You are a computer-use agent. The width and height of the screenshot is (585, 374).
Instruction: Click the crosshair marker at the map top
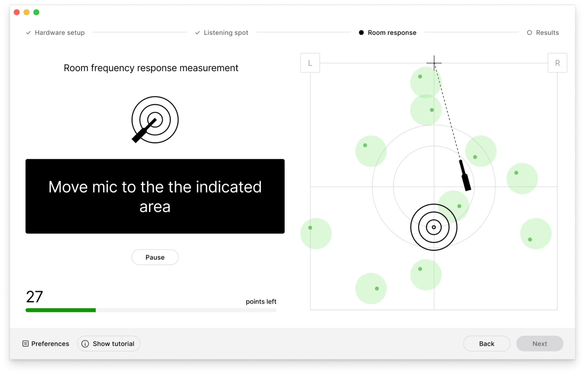click(x=434, y=63)
